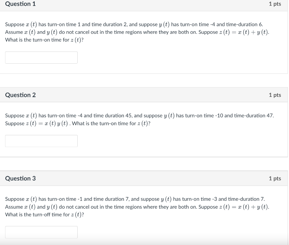Click inside the Question 1 answer box area
Image resolution: width=289 pixels, height=245 pixels.
click(x=41, y=57)
